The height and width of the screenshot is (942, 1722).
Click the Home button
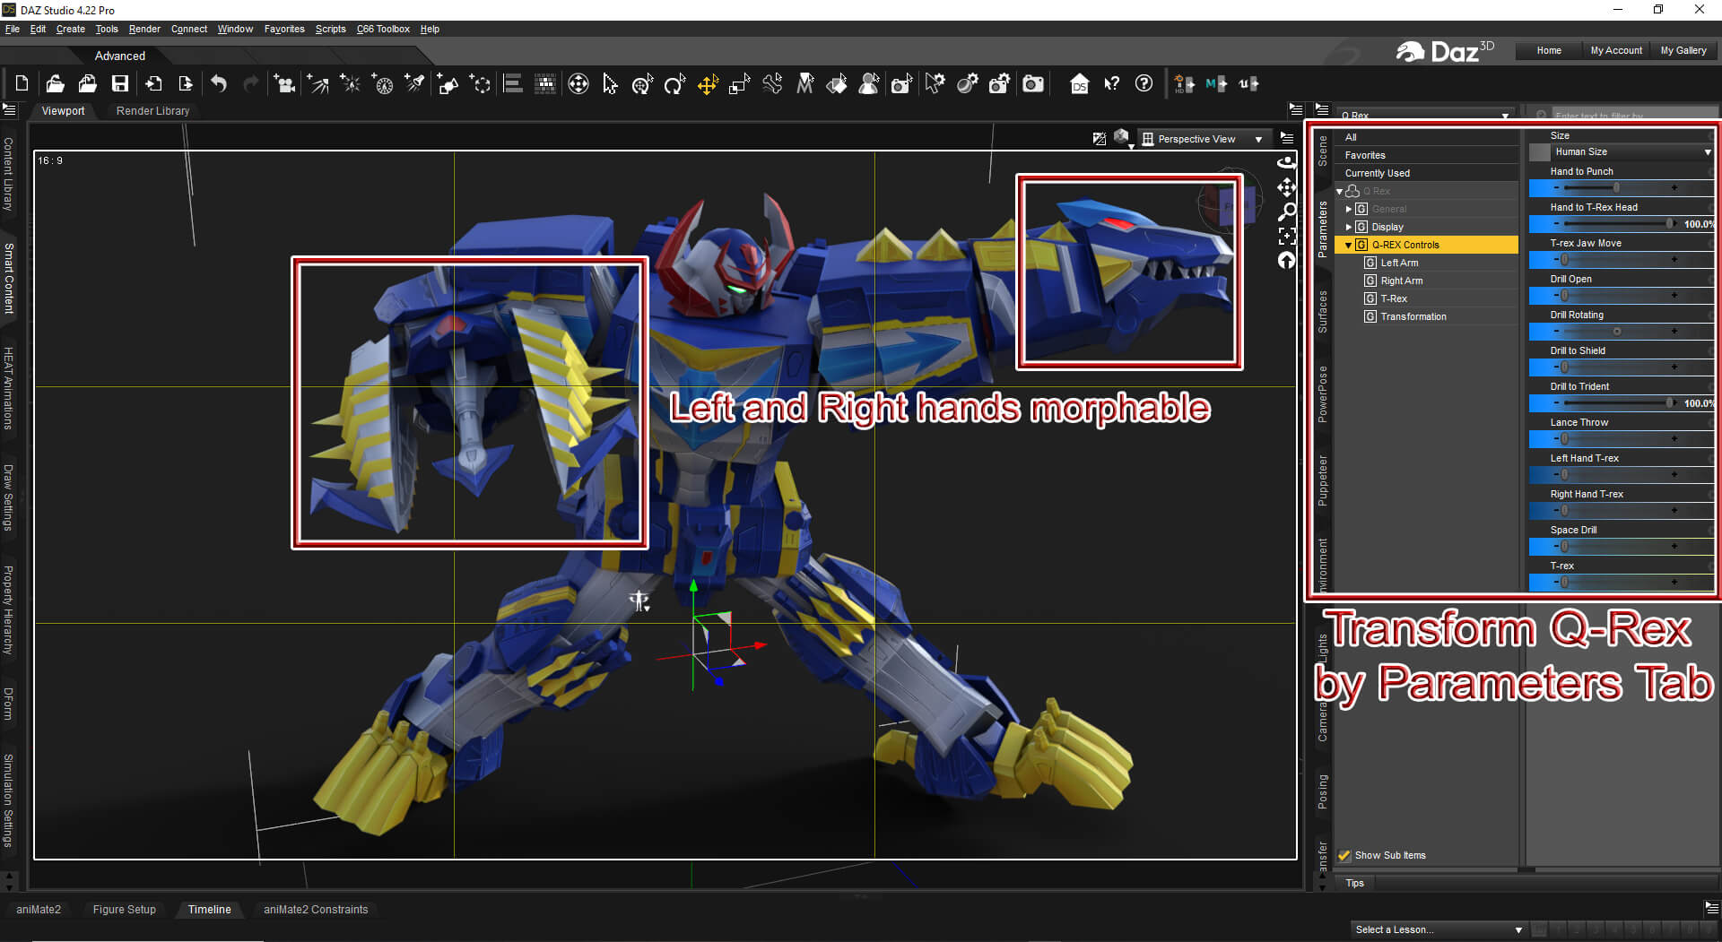click(x=1549, y=50)
